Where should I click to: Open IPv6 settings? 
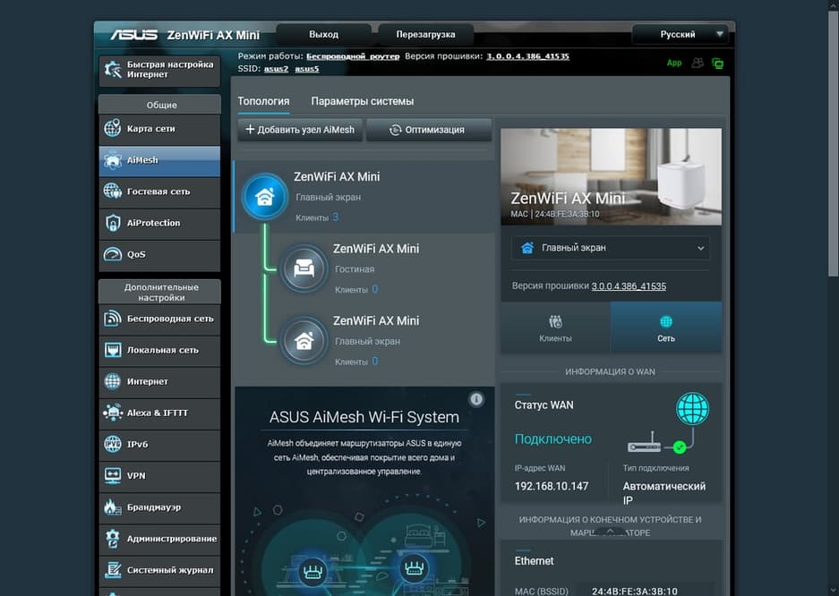(x=159, y=445)
